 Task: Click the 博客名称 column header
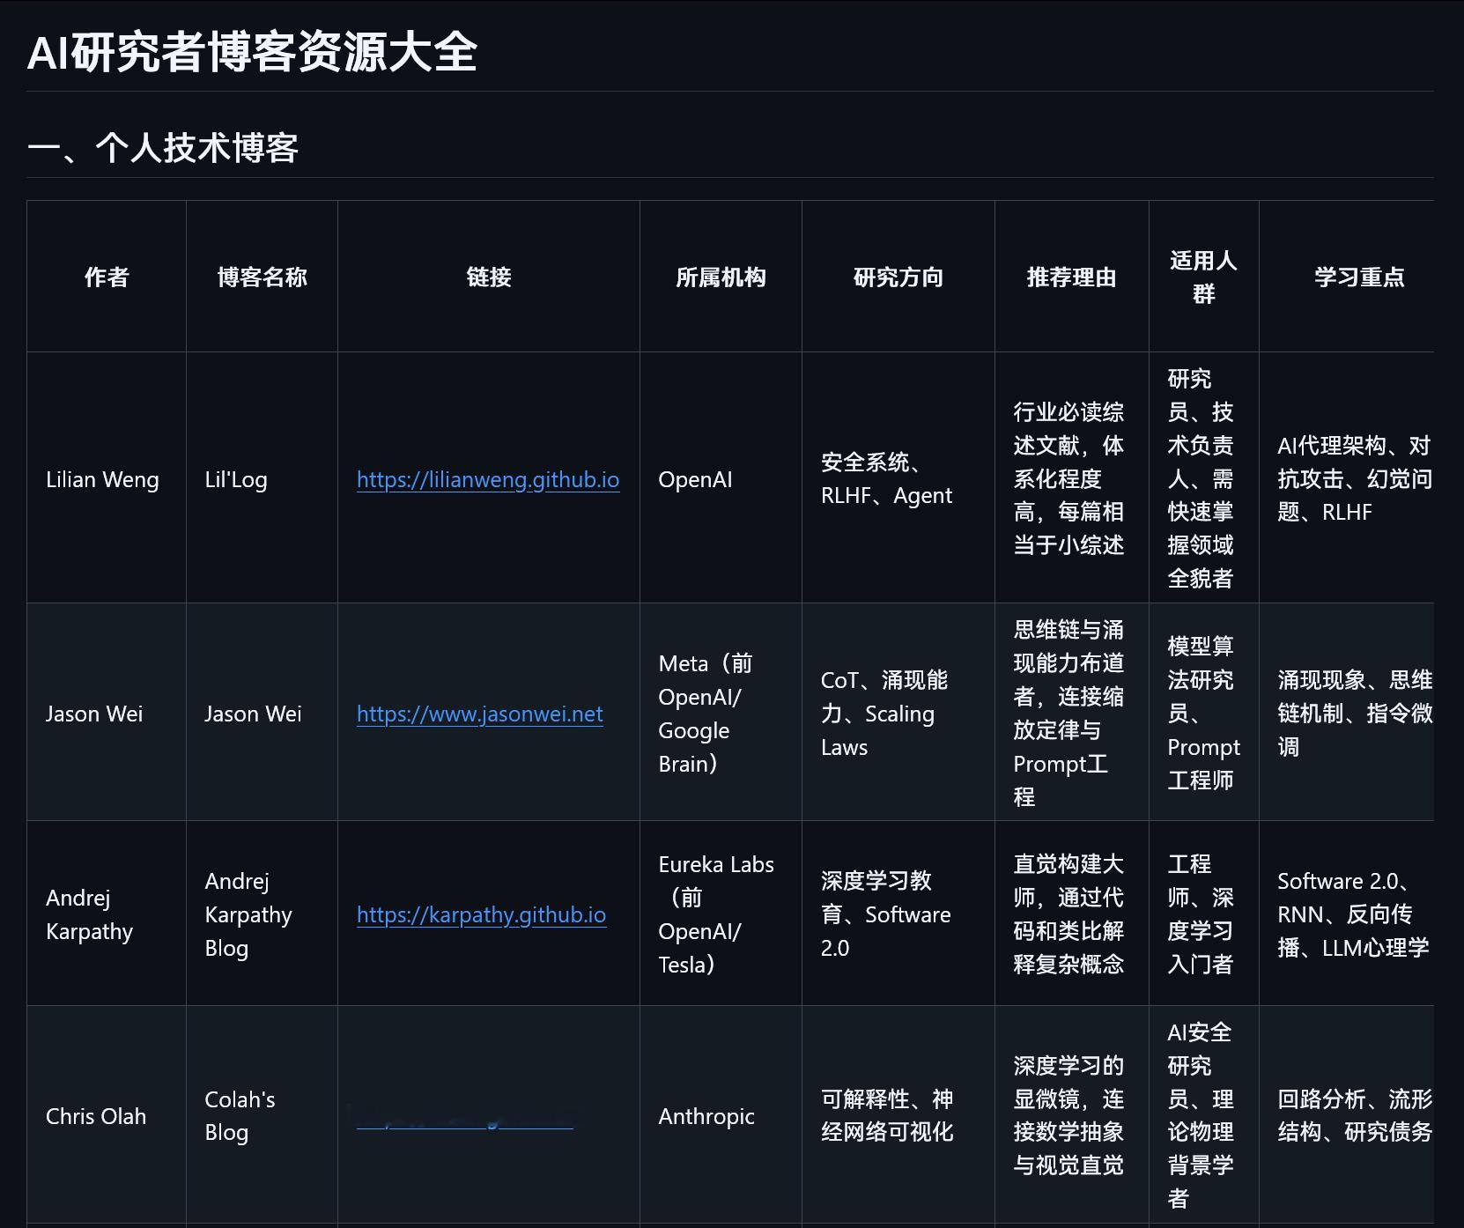click(x=261, y=277)
